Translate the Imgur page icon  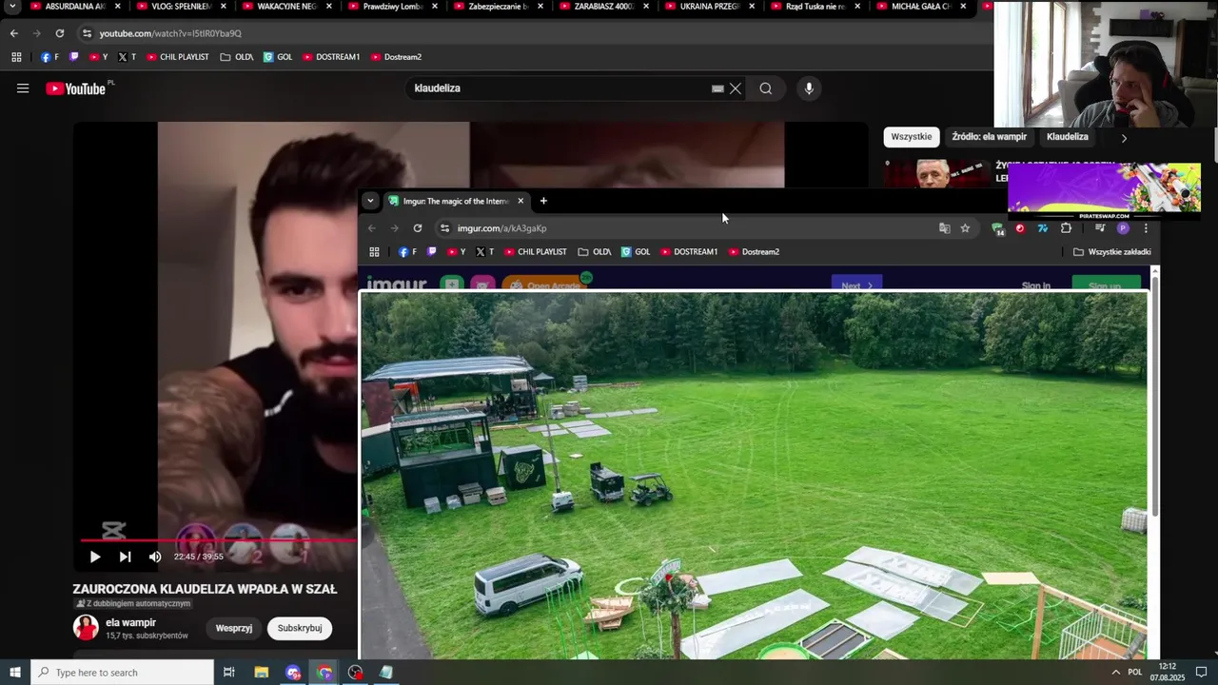(x=944, y=228)
